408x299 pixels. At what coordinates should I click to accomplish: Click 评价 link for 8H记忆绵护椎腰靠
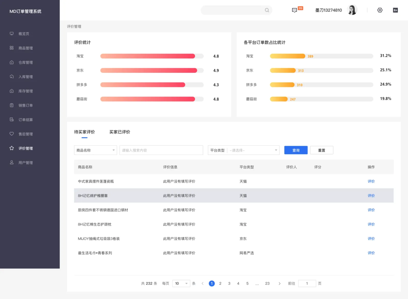pos(371,196)
